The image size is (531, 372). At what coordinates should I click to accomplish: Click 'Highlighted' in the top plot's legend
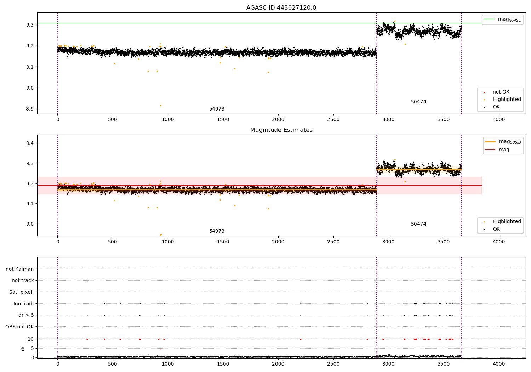(x=507, y=100)
